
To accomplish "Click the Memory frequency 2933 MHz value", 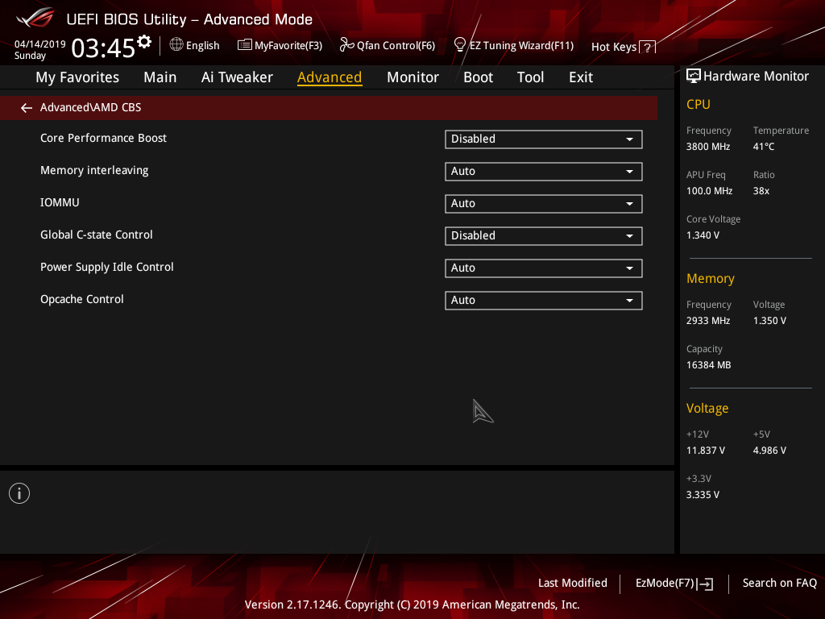I will (707, 321).
